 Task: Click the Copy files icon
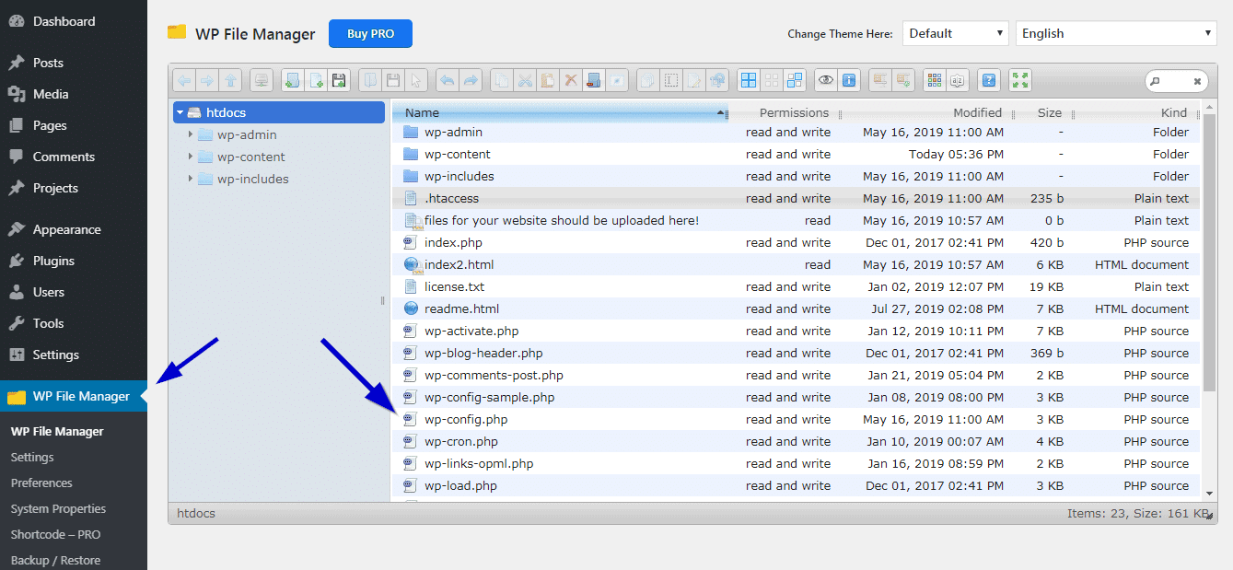pos(502,80)
